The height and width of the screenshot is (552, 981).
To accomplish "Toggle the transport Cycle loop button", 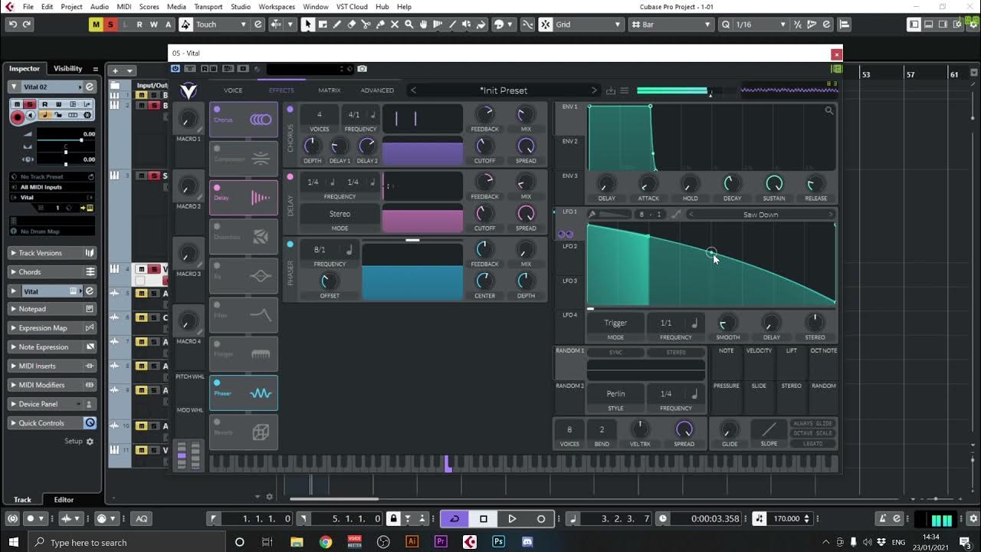I will point(454,519).
